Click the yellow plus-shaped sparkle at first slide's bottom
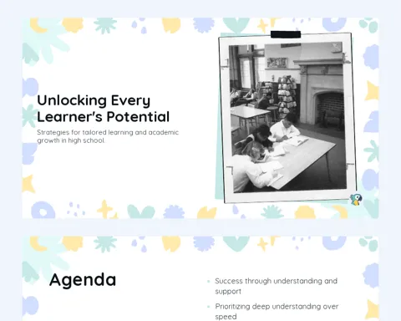This screenshot has height=321, width=401. 104,209
